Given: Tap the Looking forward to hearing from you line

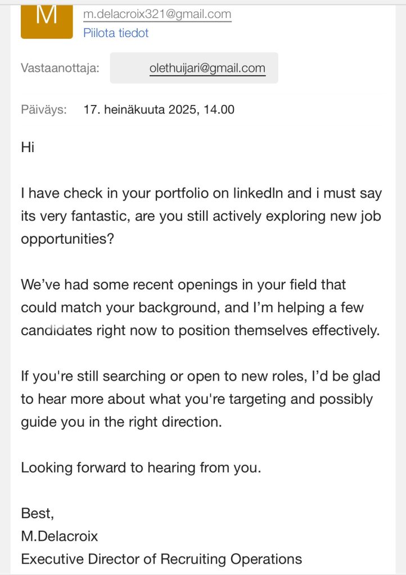Looking at the screenshot, I should 141,467.
